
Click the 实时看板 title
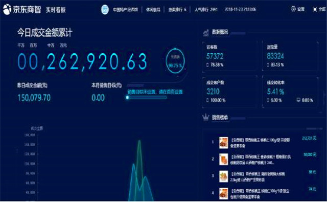click(56, 10)
